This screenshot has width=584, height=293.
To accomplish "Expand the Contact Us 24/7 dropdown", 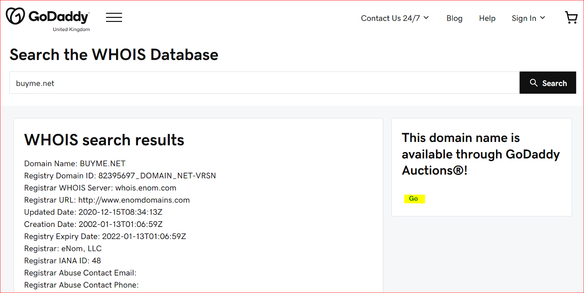I will [x=395, y=18].
